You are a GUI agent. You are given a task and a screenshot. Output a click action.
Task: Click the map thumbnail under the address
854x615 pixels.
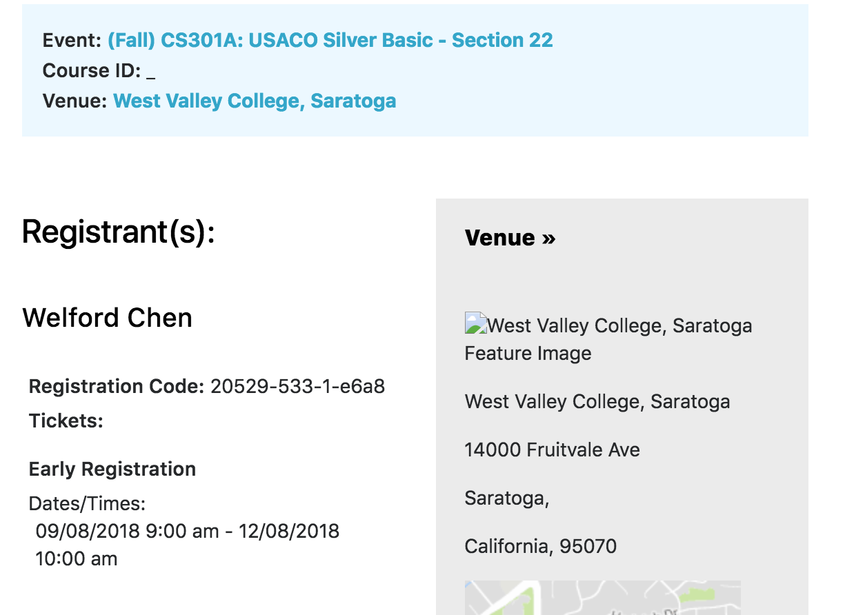603,597
